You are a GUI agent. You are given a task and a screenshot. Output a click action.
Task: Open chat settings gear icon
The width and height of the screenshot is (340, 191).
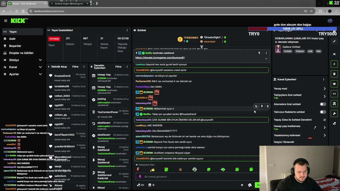tap(242, 185)
